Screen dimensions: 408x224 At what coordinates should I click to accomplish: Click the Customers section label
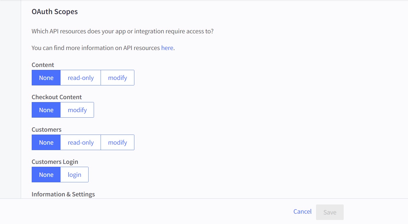(46, 130)
